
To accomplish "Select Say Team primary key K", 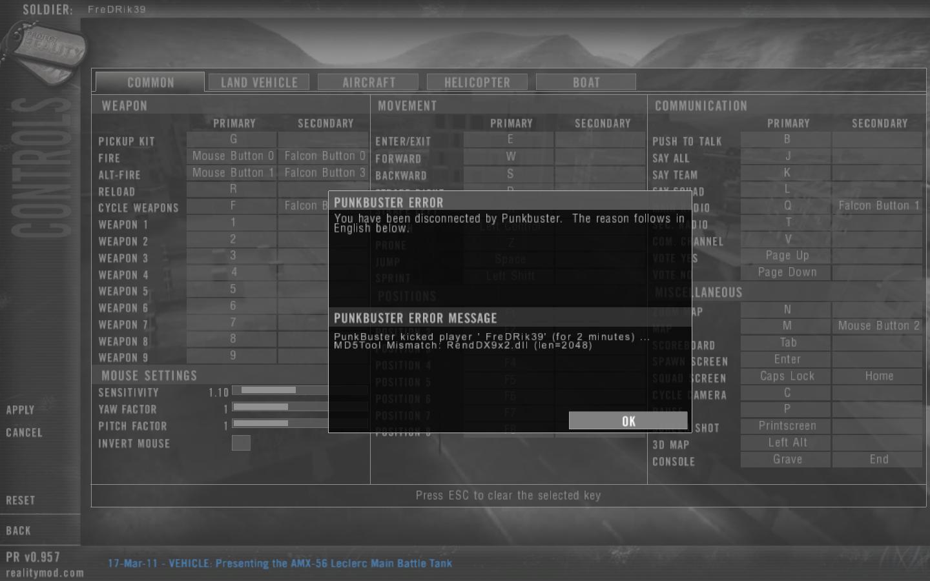I will click(786, 173).
